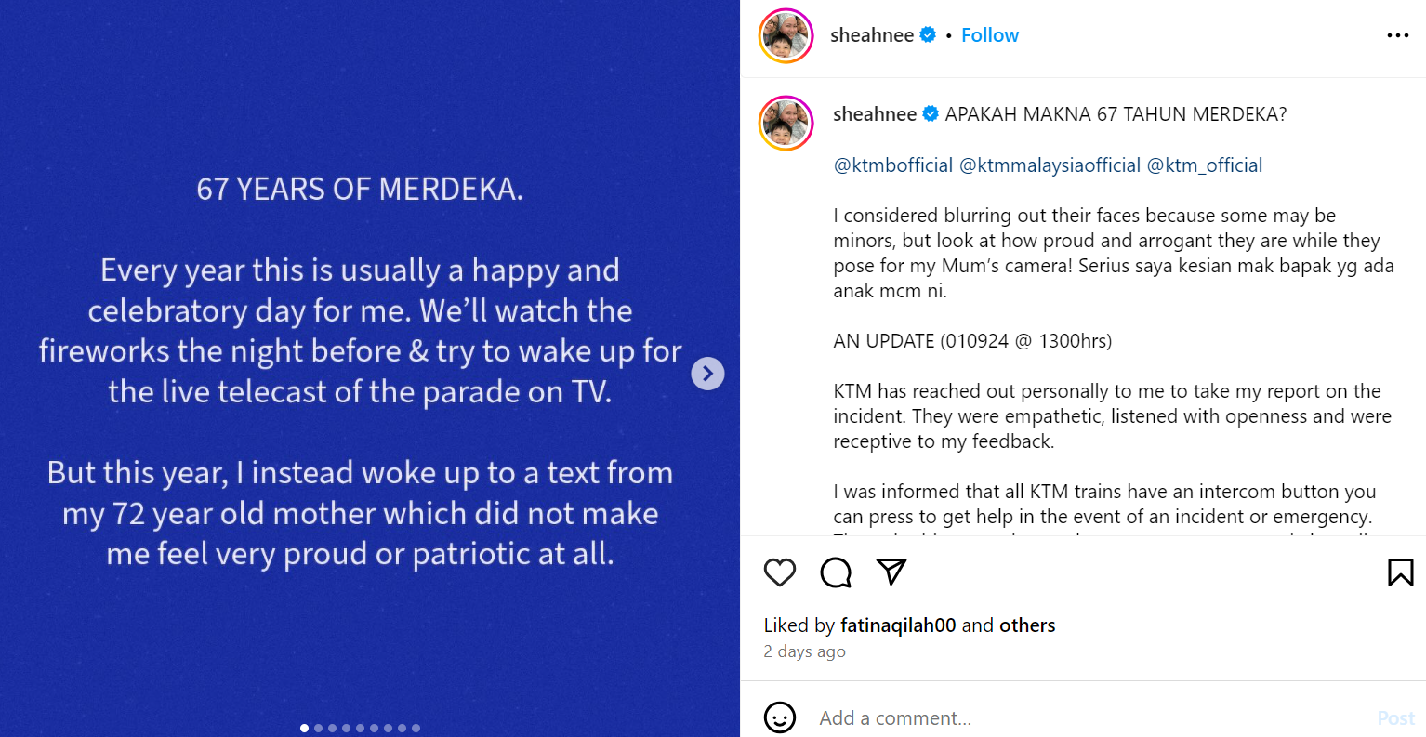Visit the @ktm_official tagged profile
This screenshot has width=1426, height=737.
tap(1204, 165)
